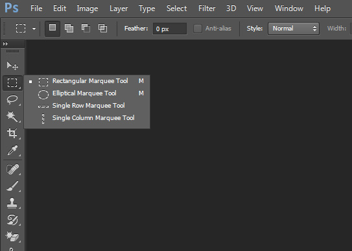Choose Elliptical Marquee Tool from flyout
352x251 pixels.
click(x=87, y=93)
